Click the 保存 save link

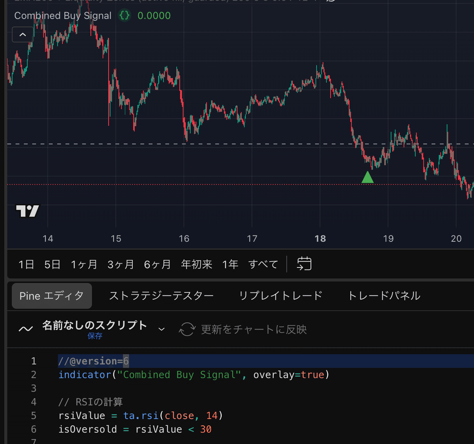point(95,336)
